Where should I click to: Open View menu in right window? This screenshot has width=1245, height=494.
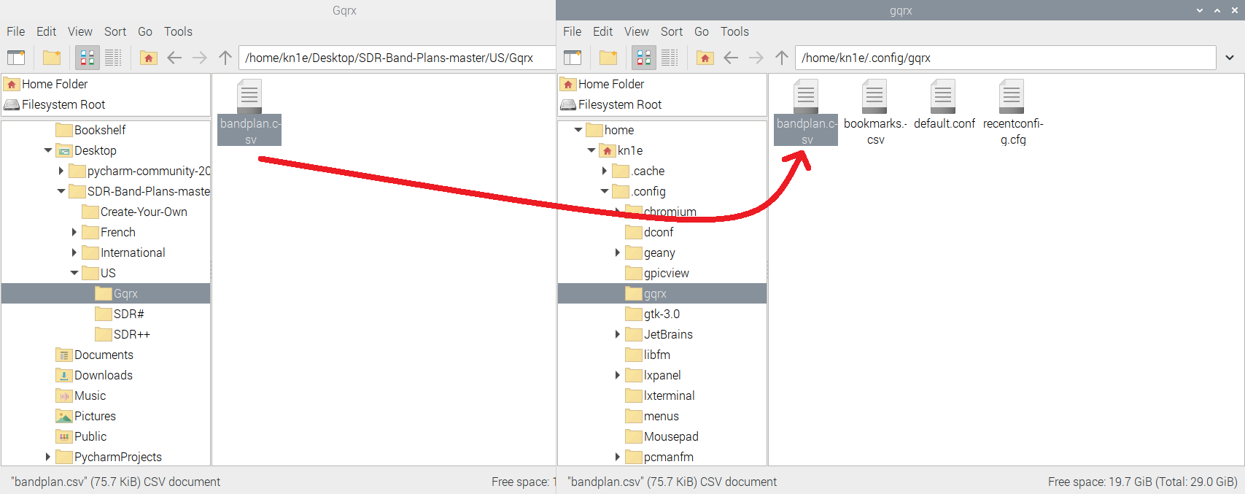coord(637,31)
